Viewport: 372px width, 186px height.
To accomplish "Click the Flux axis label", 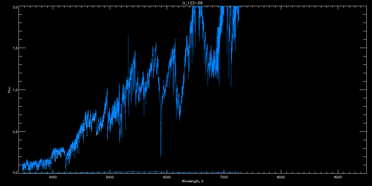I will coord(9,90).
